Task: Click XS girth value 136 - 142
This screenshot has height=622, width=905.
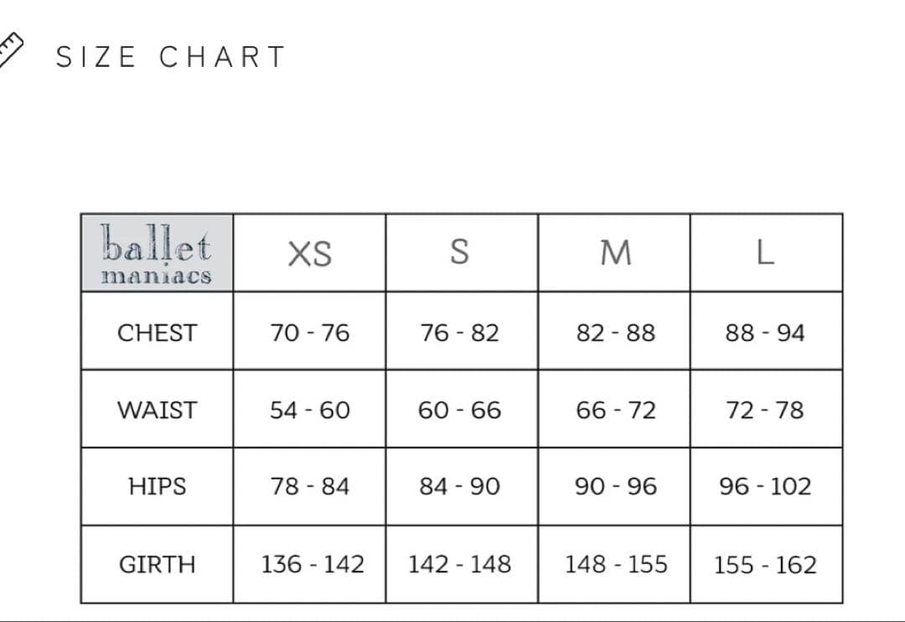Action: 312,564
